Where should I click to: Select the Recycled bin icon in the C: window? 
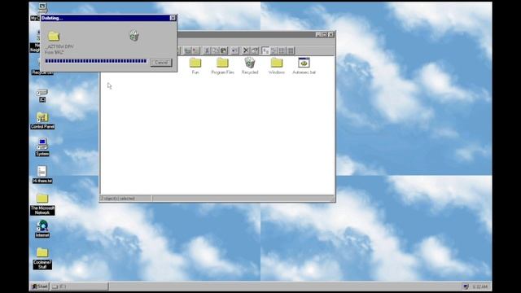coord(250,65)
